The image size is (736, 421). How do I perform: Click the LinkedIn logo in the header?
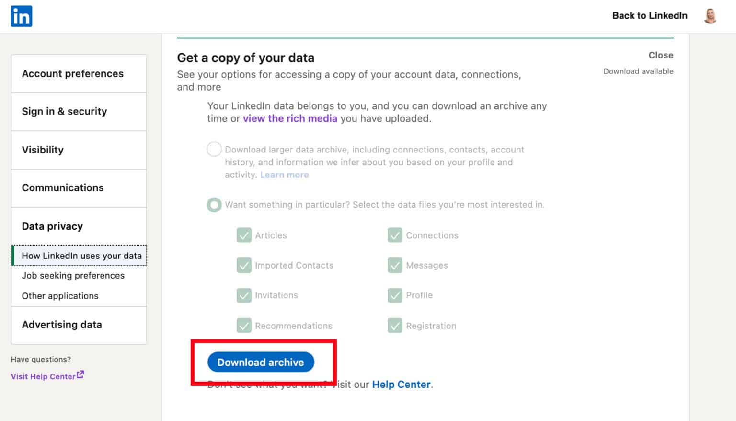(21, 15)
